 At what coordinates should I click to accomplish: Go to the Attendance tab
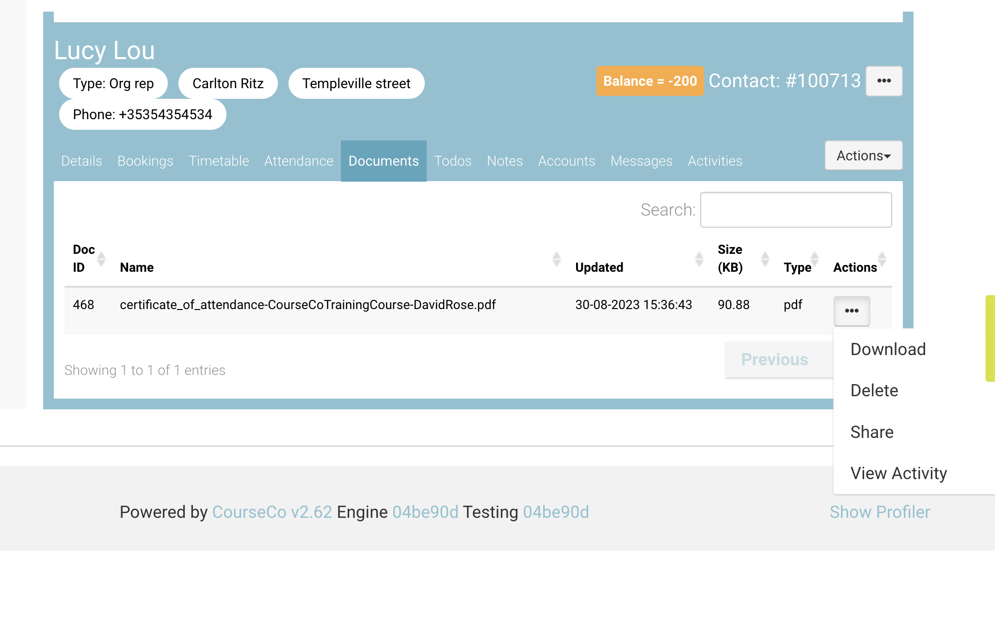click(298, 161)
